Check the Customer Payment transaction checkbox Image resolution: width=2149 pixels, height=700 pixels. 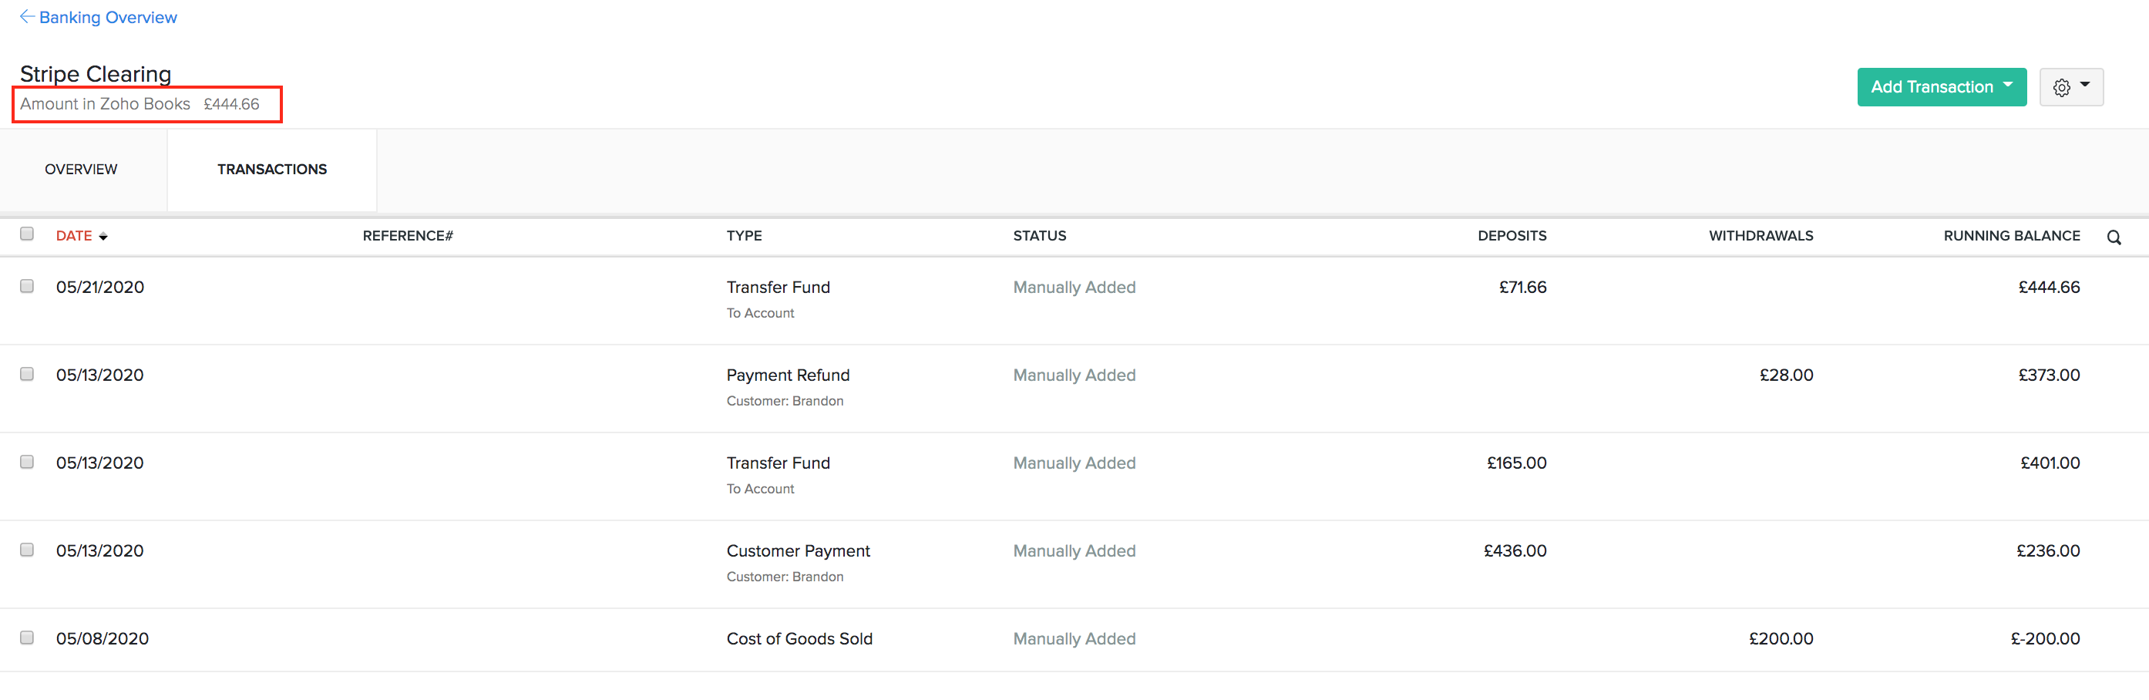[x=26, y=550]
